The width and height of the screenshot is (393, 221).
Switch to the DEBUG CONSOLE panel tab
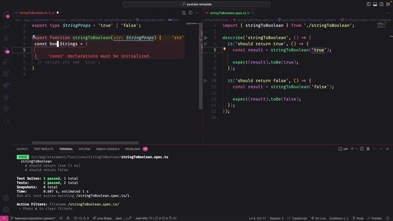pos(108,149)
